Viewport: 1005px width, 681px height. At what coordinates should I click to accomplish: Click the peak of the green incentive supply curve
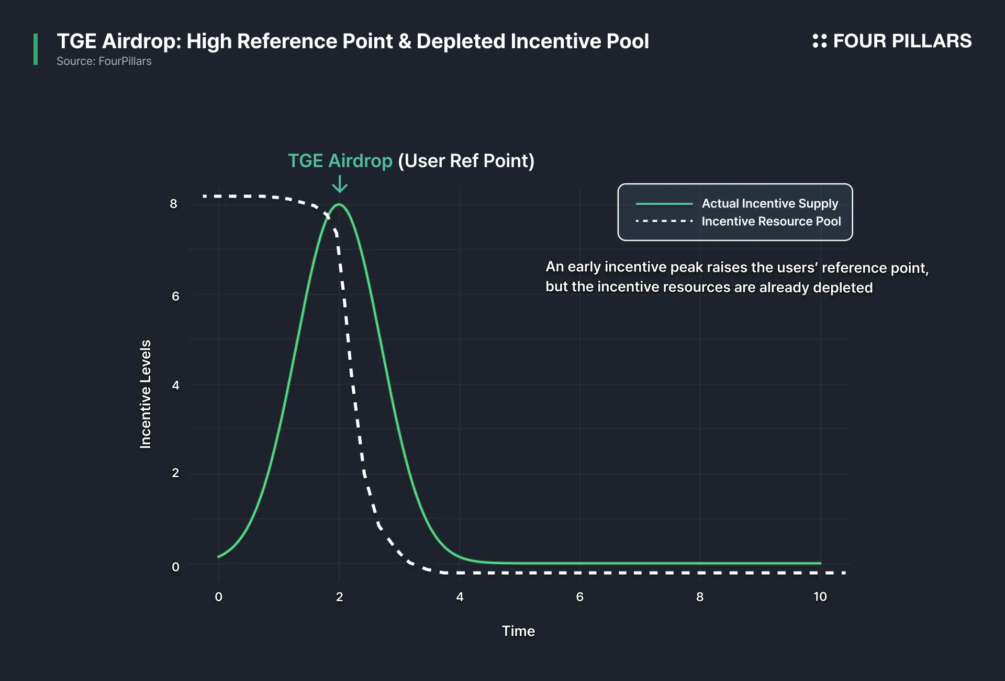(x=339, y=204)
